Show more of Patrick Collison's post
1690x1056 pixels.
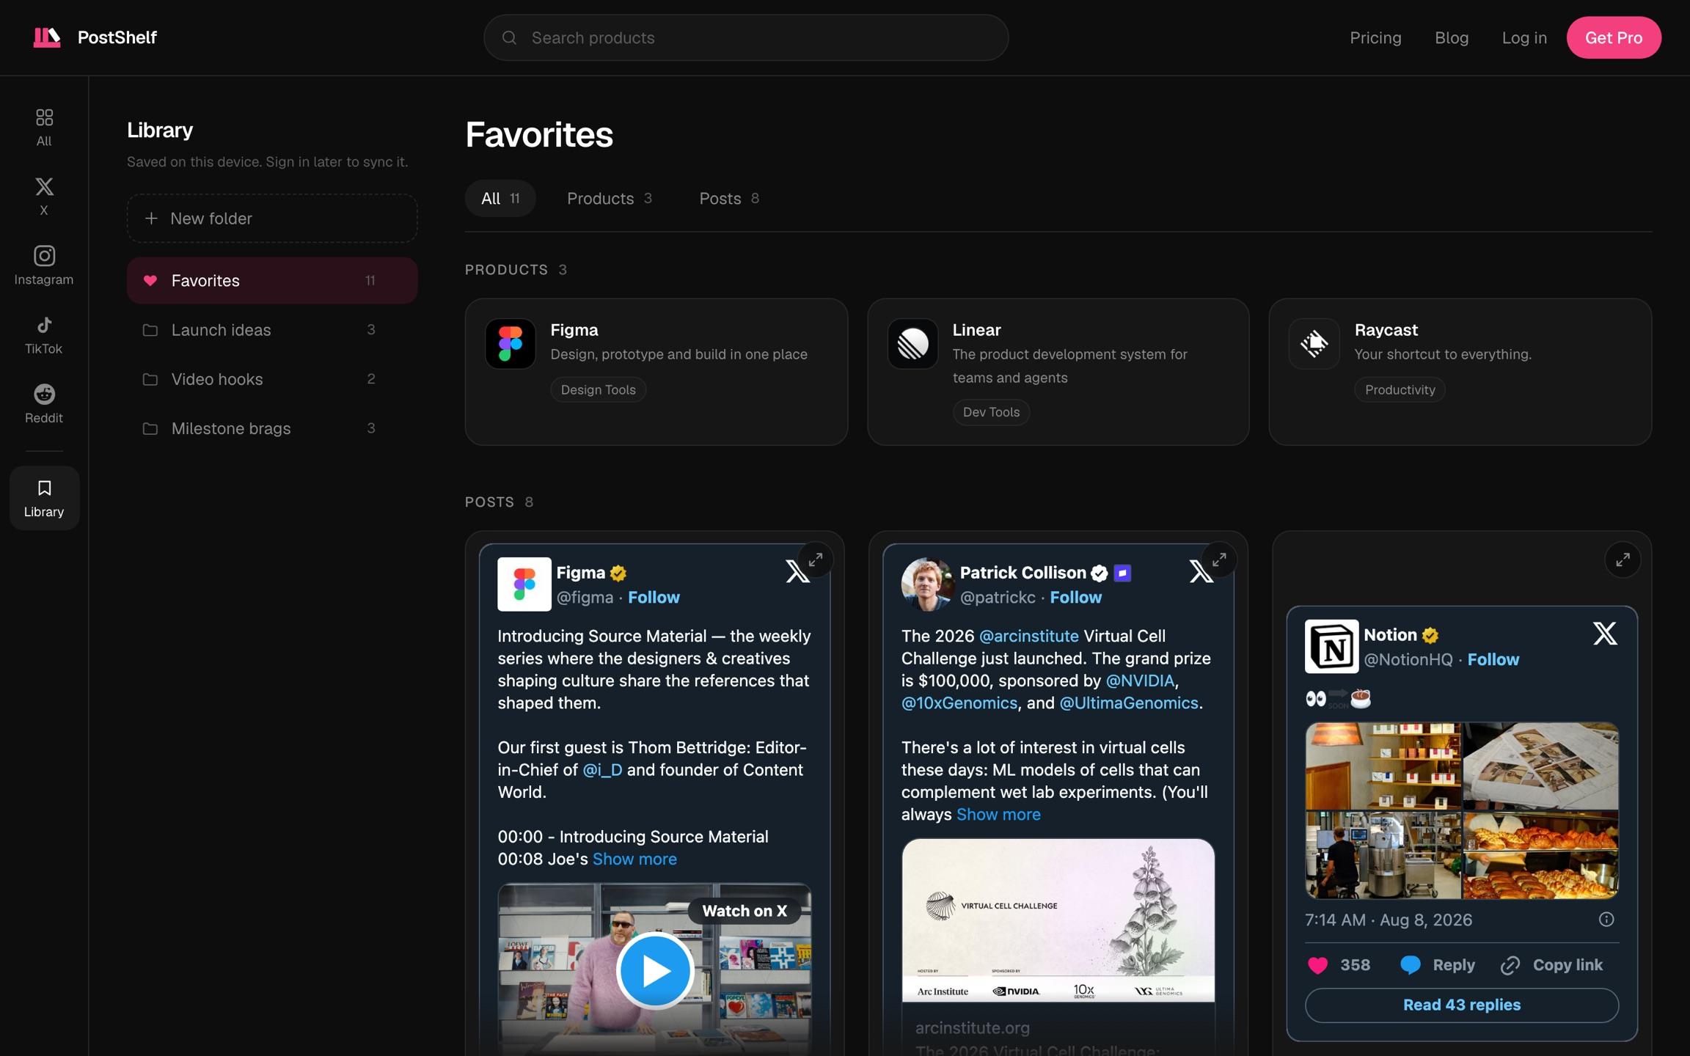click(x=998, y=815)
